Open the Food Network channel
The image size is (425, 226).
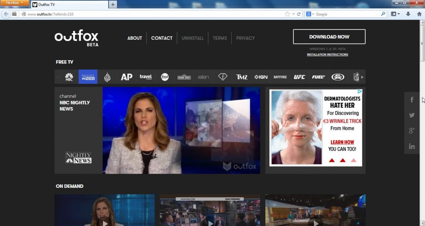(x=165, y=77)
